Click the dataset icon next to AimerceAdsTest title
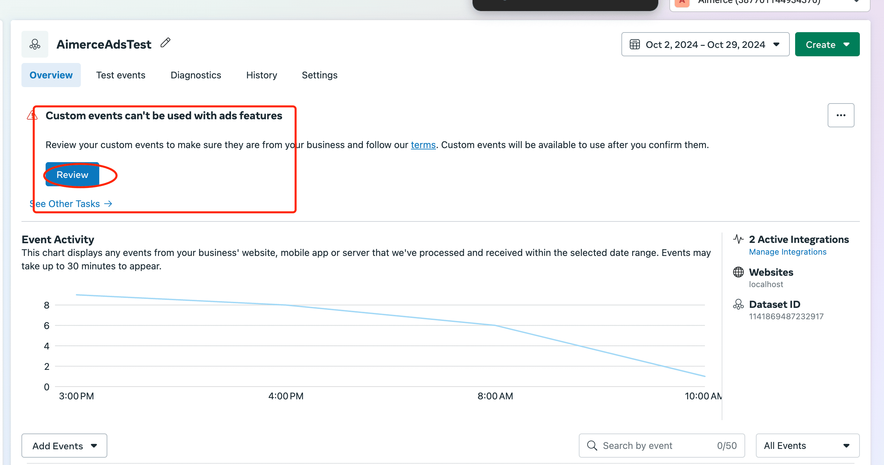The image size is (884, 465). [35, 44]
